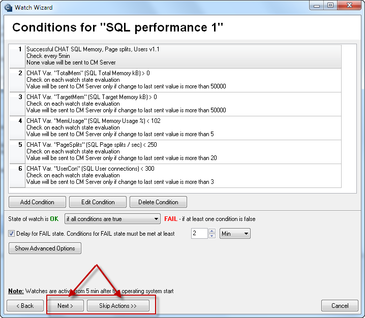The height and width of the screenshot is (318, 365).
Task: Click 'None value will be sent to CM Server' line
Action: [x=71, y=62]
